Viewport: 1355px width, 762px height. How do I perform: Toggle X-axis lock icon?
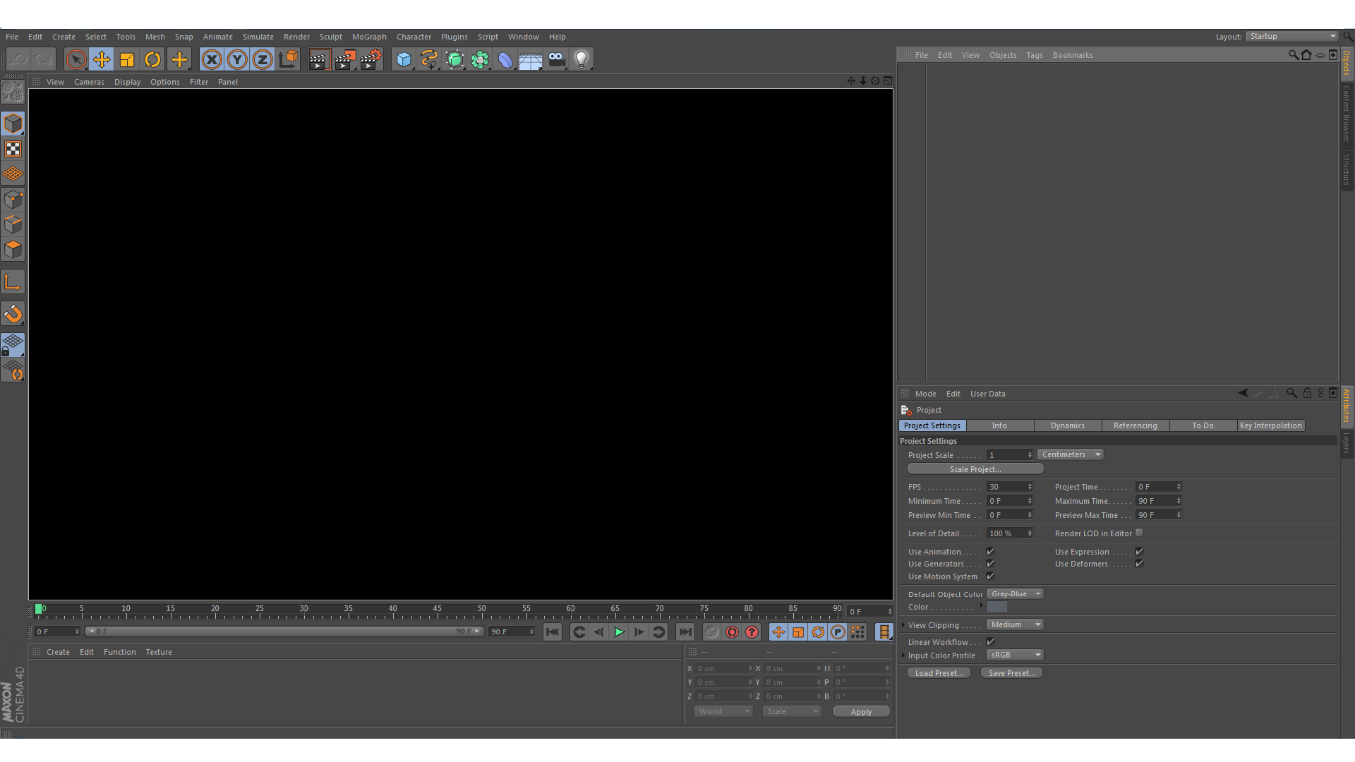click(x=211, y=60)
